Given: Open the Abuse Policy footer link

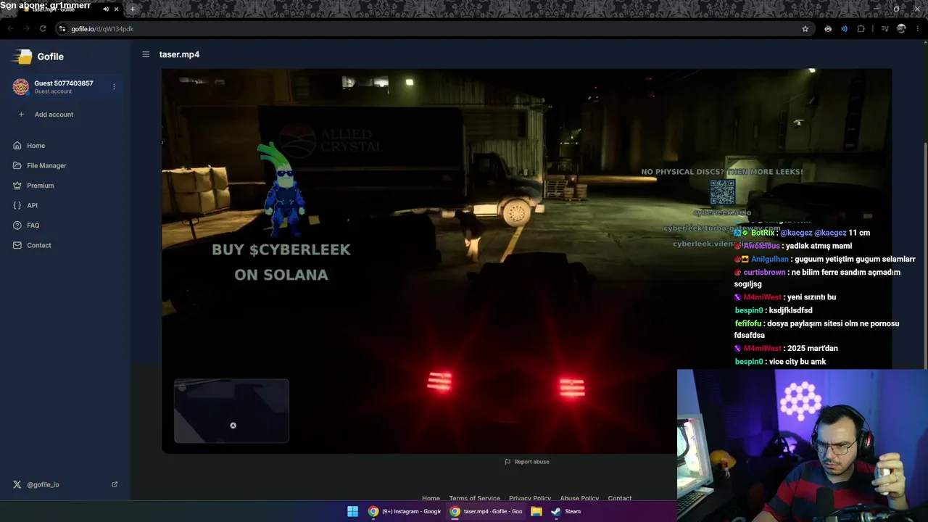Looking at the screenshot, I should coord(579,498).
